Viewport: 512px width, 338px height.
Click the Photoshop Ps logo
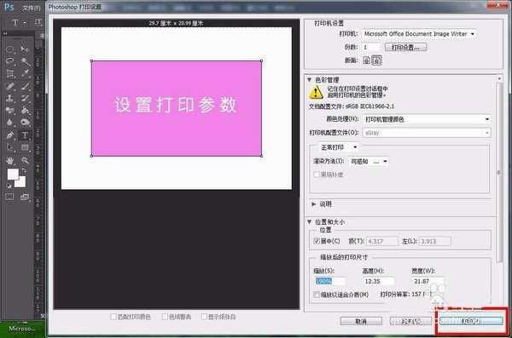tap(9, 7)
